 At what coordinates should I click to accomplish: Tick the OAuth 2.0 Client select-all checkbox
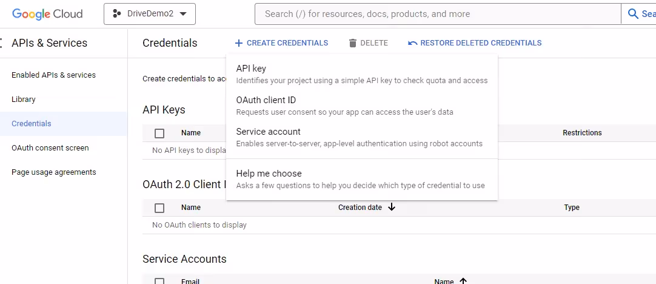point(159,208)
